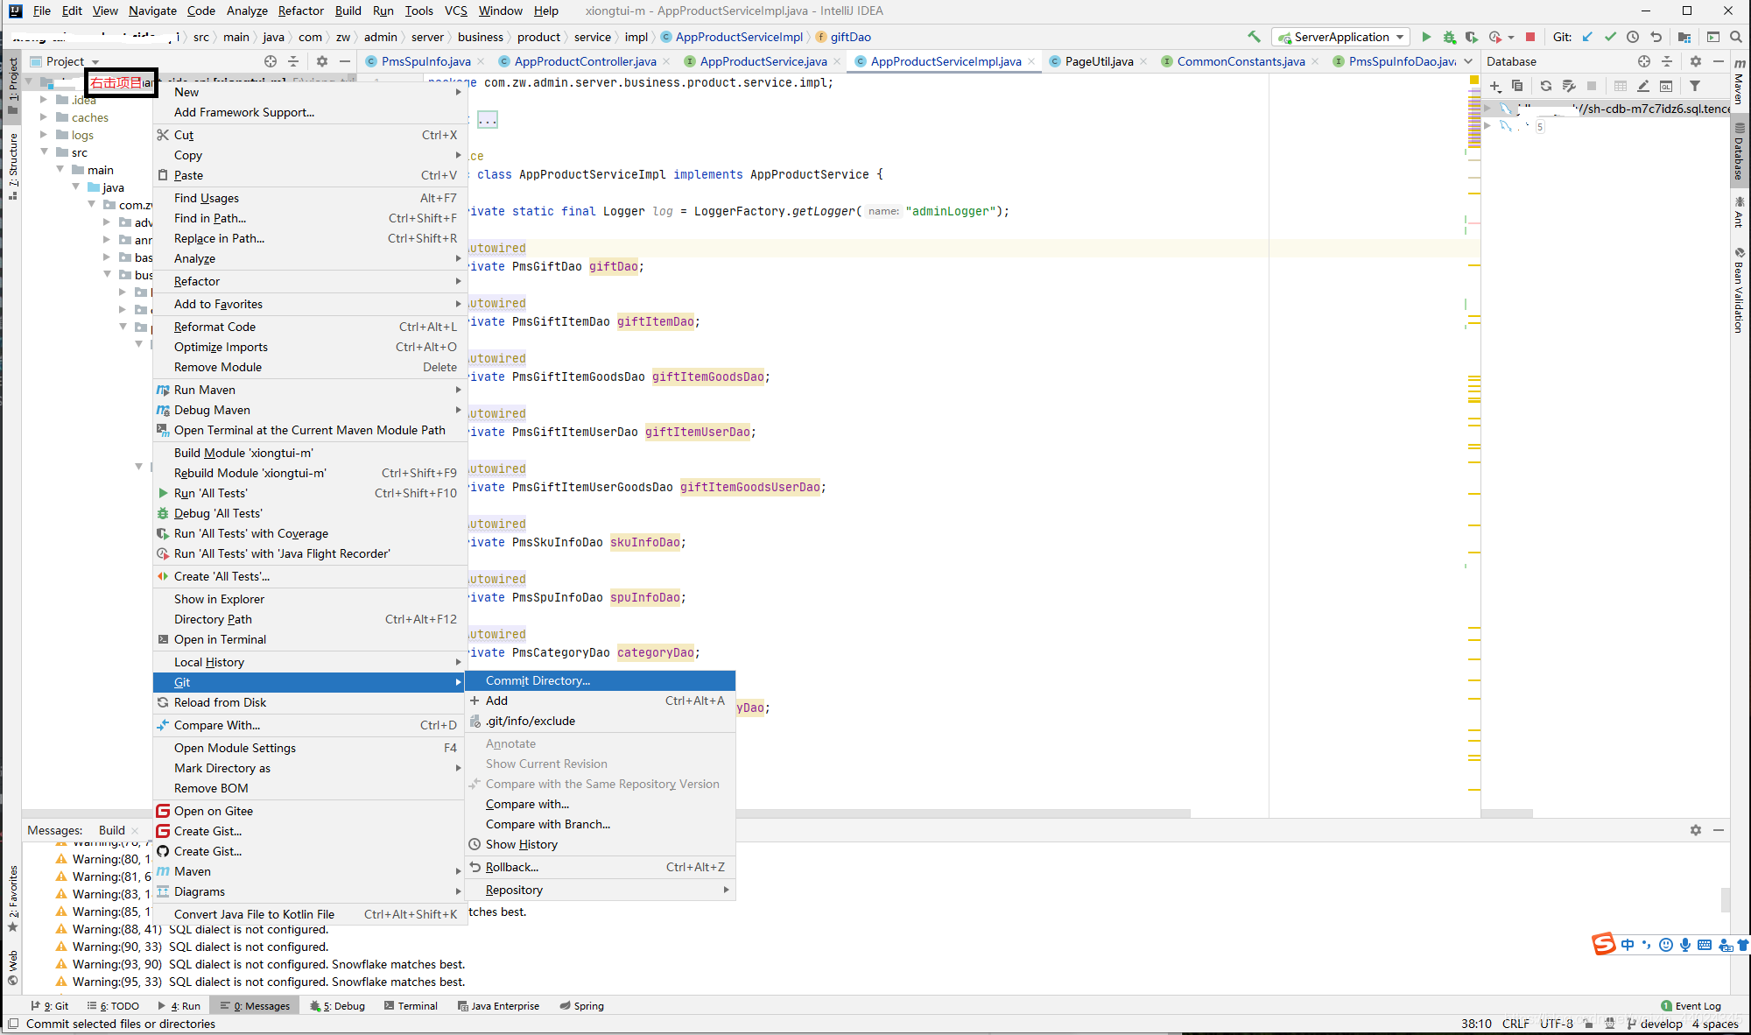Switch to AppProductController.java tab
Viewport: 1751px width, 1035px height.
point(585,61)
